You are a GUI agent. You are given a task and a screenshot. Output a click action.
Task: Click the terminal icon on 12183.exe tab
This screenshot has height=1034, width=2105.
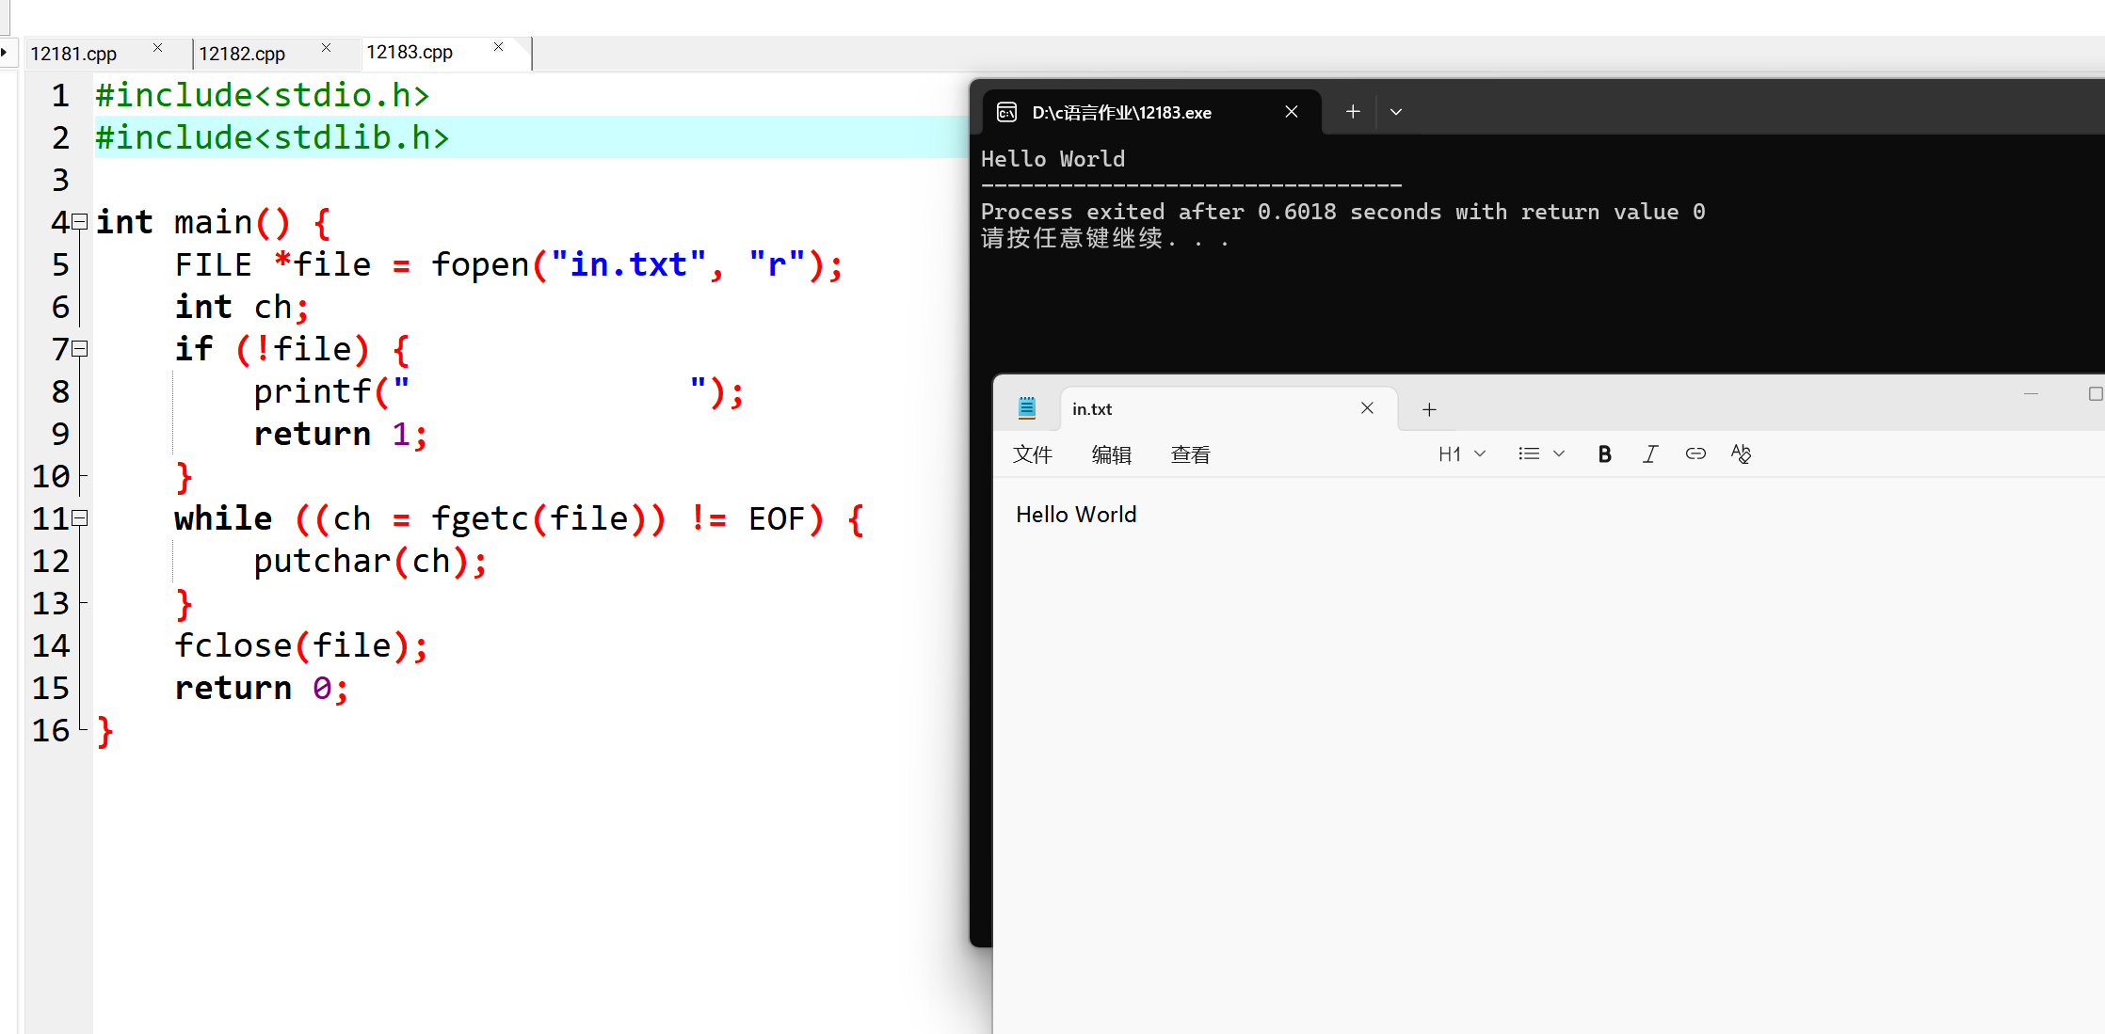pyautogui.click(x=1006, y=112)
